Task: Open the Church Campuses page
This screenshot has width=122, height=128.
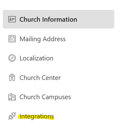Action: coord(59,97)
